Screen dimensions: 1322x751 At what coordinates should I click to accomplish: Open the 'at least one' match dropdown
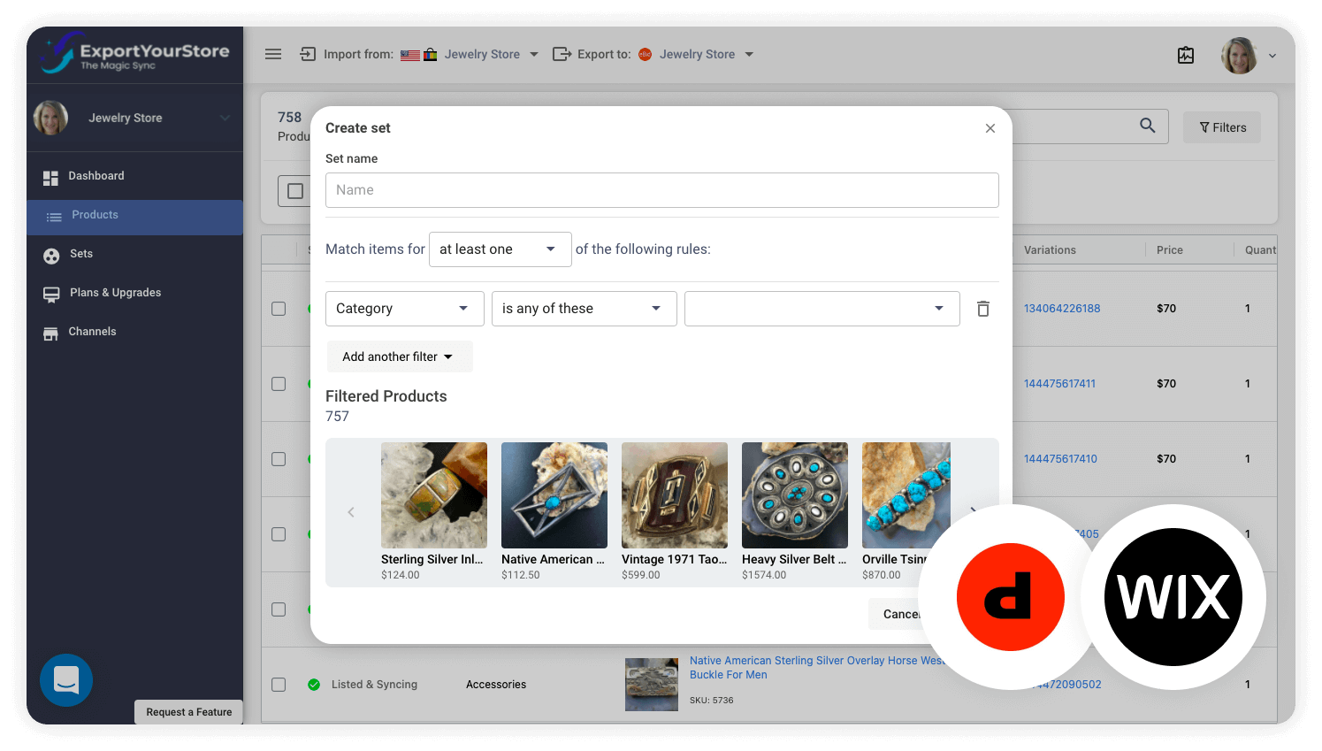[500, 249]
